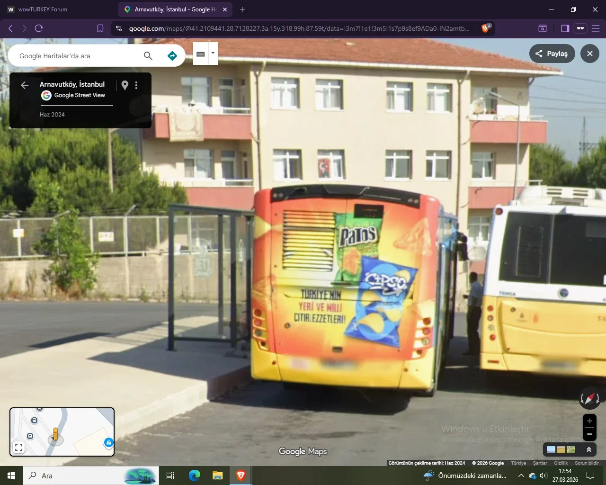This screenshot has width=606, height=485.
Task: Click the Paylaş share button
Action: 552,54
